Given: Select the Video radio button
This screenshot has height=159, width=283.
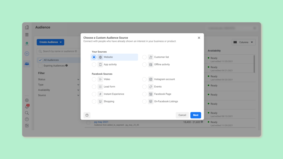Looking at the screenshot, I should pos(94,79).
